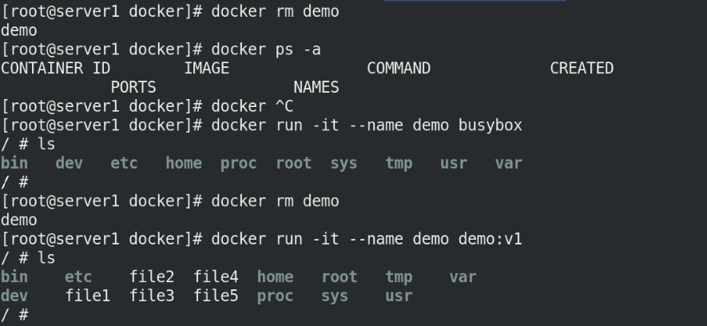Select the demo:v1 image name
The image size is (707, 326).
pyautogui.click(x=491, y=239)
